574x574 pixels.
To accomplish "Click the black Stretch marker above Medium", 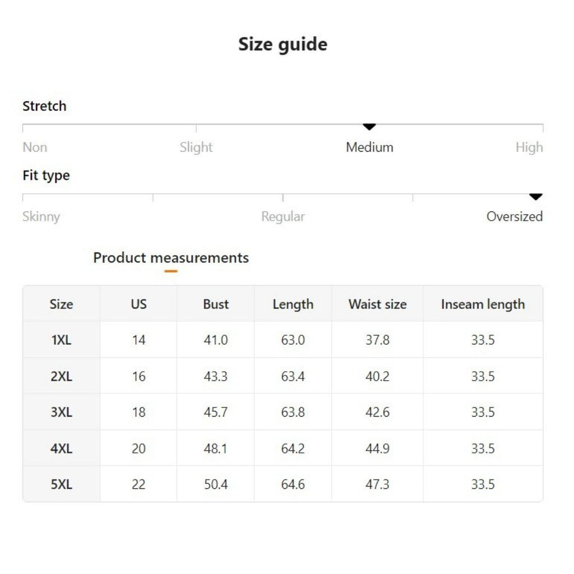I will pyautogui.click(x=369, y=127).
